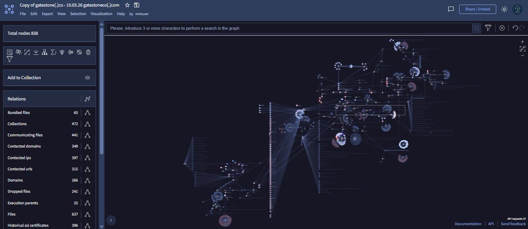Image resolution: width=528 pixels, height=229 pixels.
Task: Click the expand selection arrows icon
Action: [27, 52]
